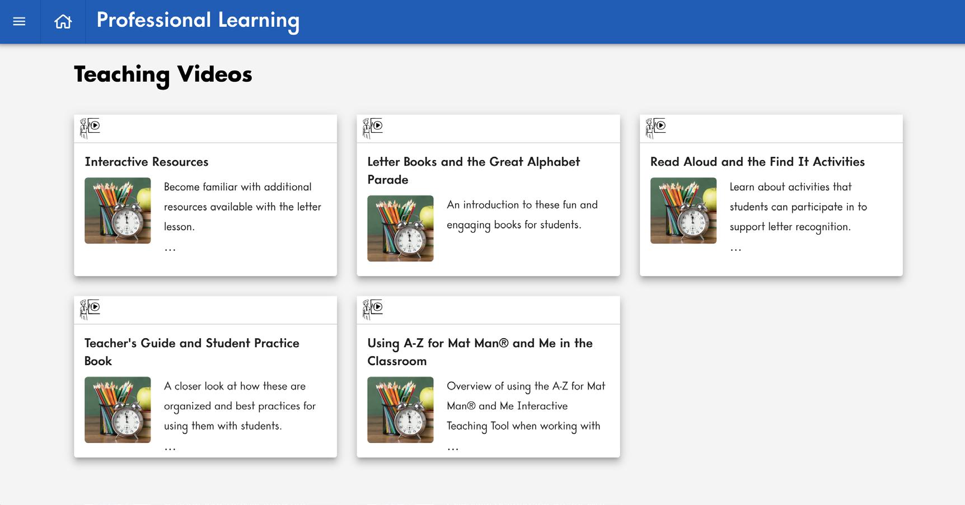Expand ellipsis under Teacher's Guide description
This screenshot has height=505, width=965.
170,447
